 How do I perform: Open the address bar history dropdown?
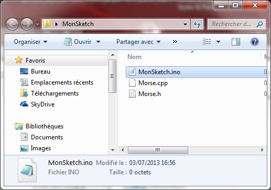[x=185, y=24]
